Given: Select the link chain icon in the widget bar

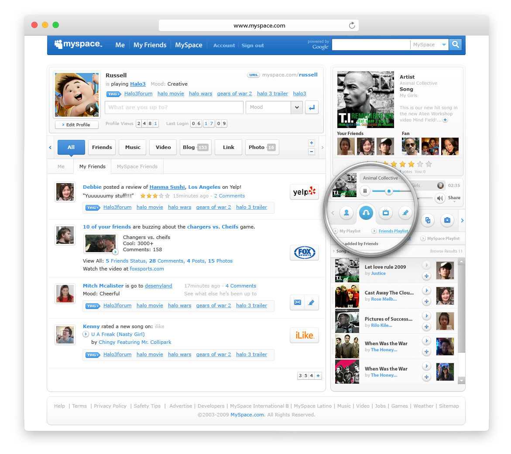Looking at the screenshot, I should coord(428,220).
